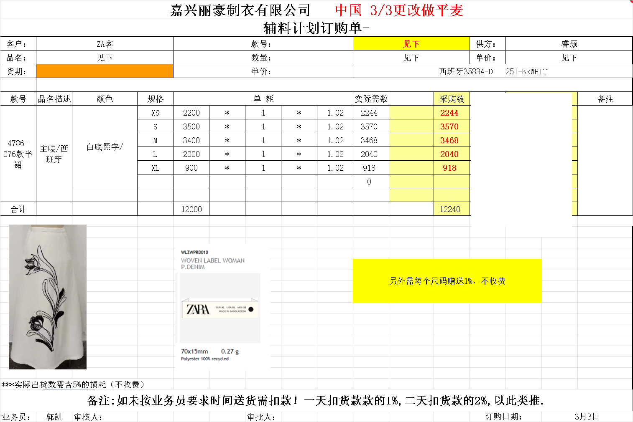
Task: Click the 采购数 column header
Action: pos(452,99)
